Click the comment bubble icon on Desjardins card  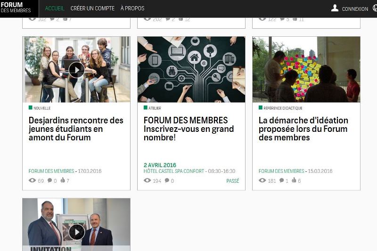pyautogui.click(x=49, y=180)
